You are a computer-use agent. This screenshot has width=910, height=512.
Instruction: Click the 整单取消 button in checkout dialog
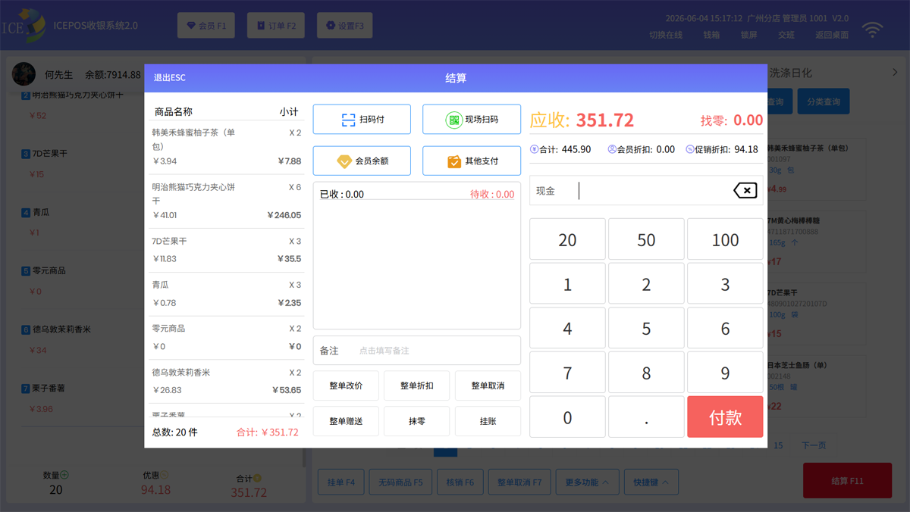tap(488, 386)
